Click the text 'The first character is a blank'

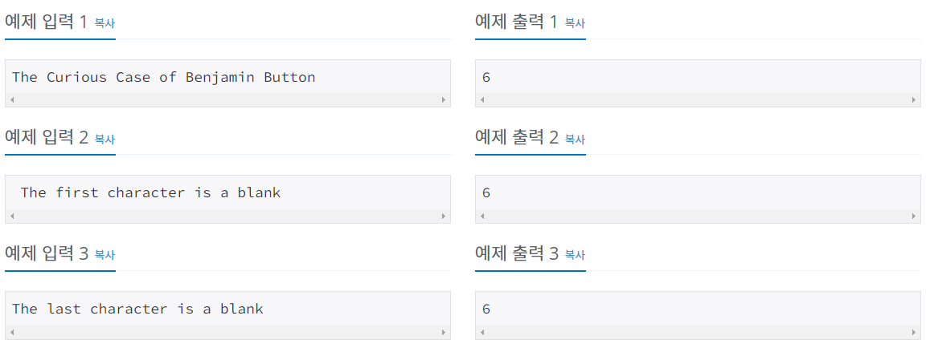pyautogui.click(x=150, y=192)
